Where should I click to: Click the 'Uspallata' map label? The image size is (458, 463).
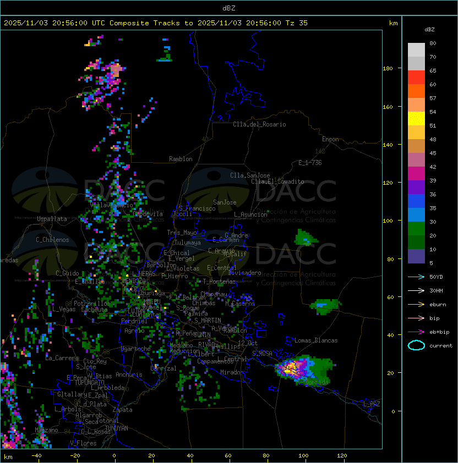52,219
